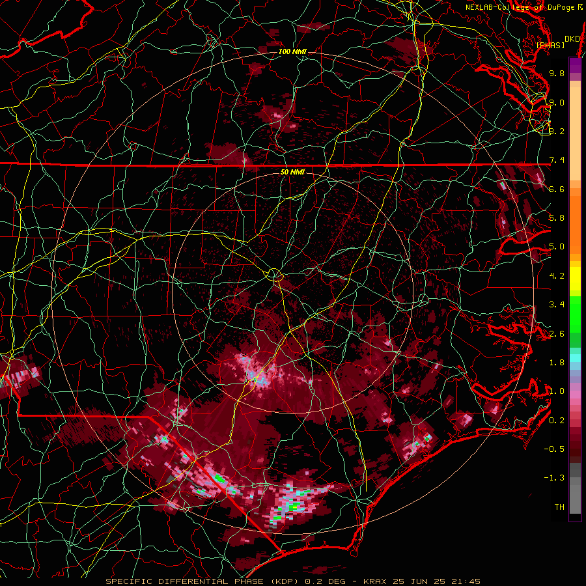This screenshot has width=586, height=586.
Task: Click the SPECIFIC DIFFERENTIAL PHASE (KDP) caption text
Action: point(202,581)
